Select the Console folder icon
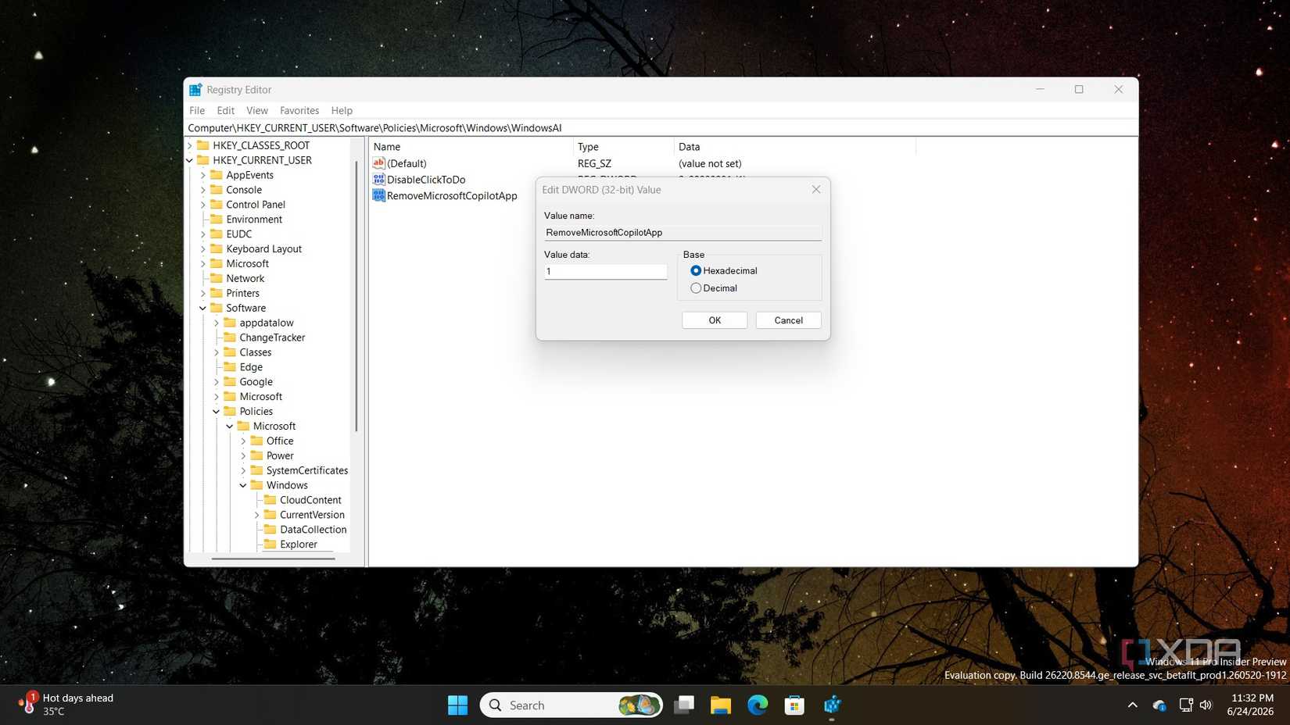This screenshot has width=1290, height=725. click(217, 190)
